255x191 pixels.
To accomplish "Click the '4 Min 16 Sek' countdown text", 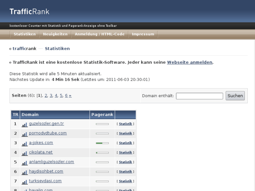I will tap(66, 80).
